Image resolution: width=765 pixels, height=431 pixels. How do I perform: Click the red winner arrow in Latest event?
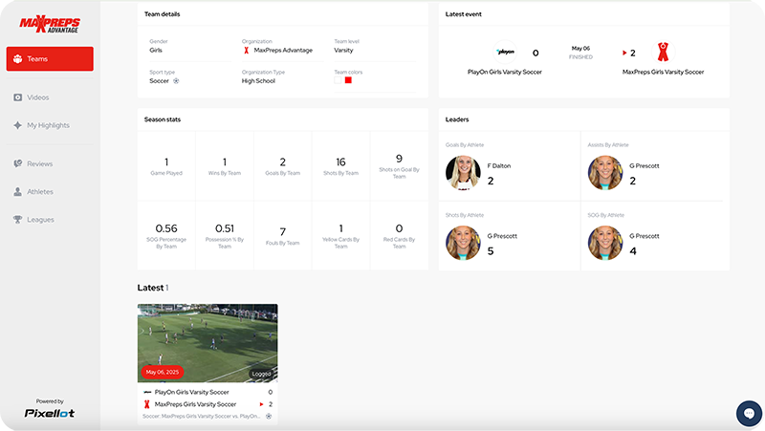(624, 53)
